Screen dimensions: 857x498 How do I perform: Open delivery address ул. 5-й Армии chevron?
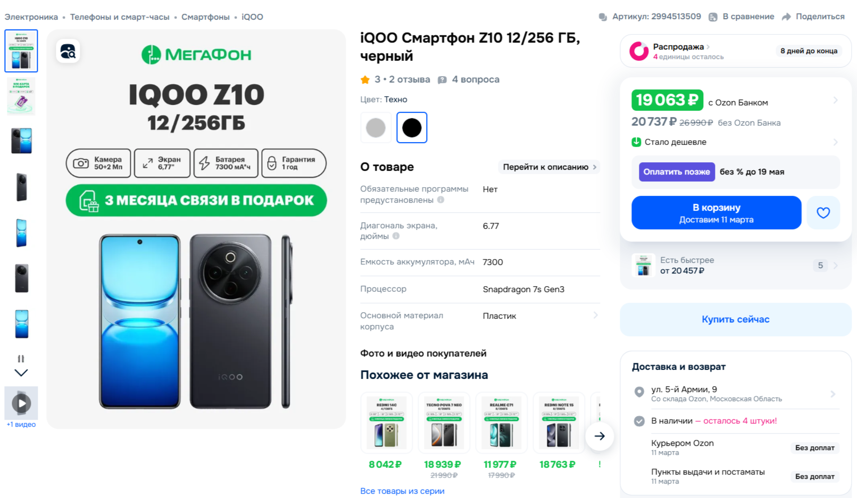833,394
